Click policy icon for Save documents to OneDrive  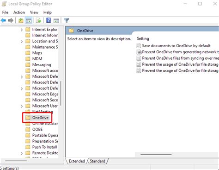139,46
